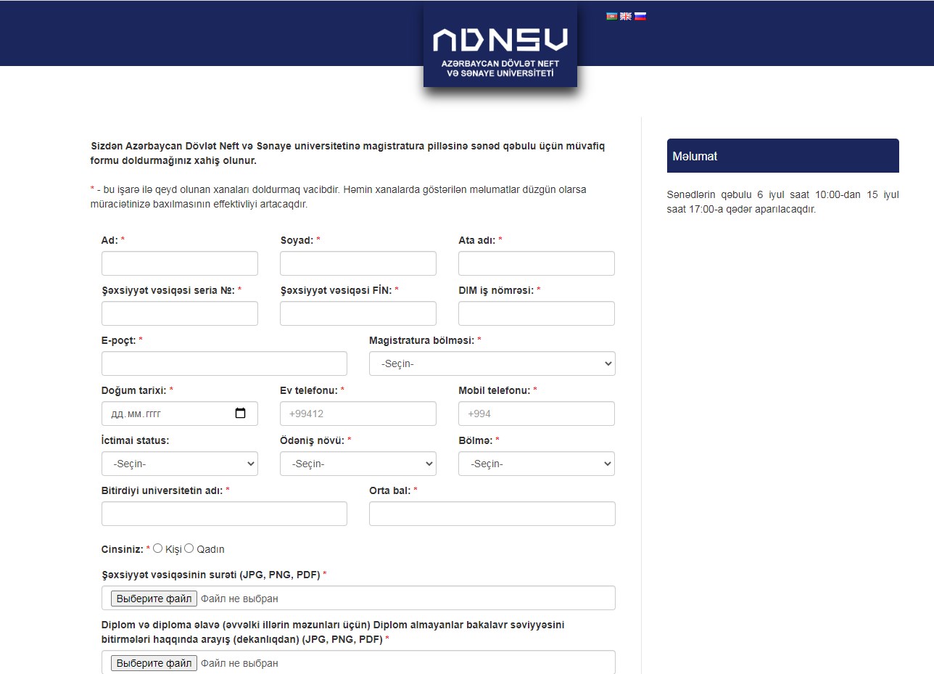Choose file for Şəxsiyyət vəsiqəsinin surəti
Screen dimensions: 934x674
[x=154, y=599]
